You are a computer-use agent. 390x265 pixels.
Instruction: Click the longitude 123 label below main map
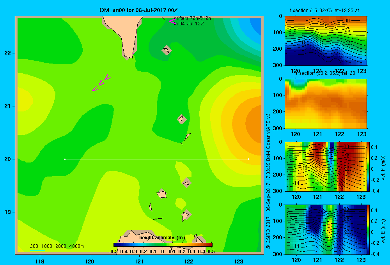tap(239, 261)
